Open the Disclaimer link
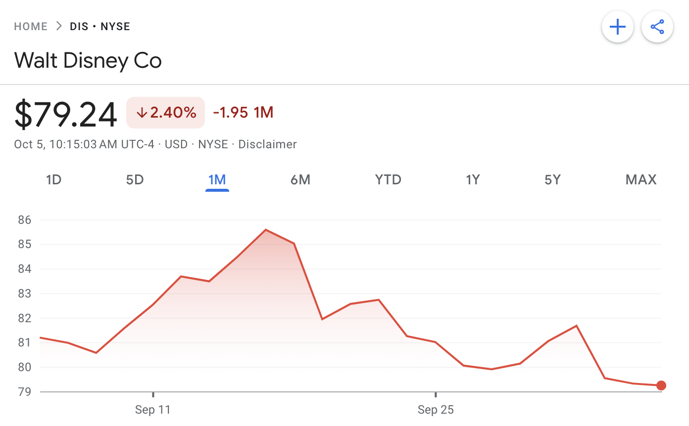689x426 pixels. 267,144
